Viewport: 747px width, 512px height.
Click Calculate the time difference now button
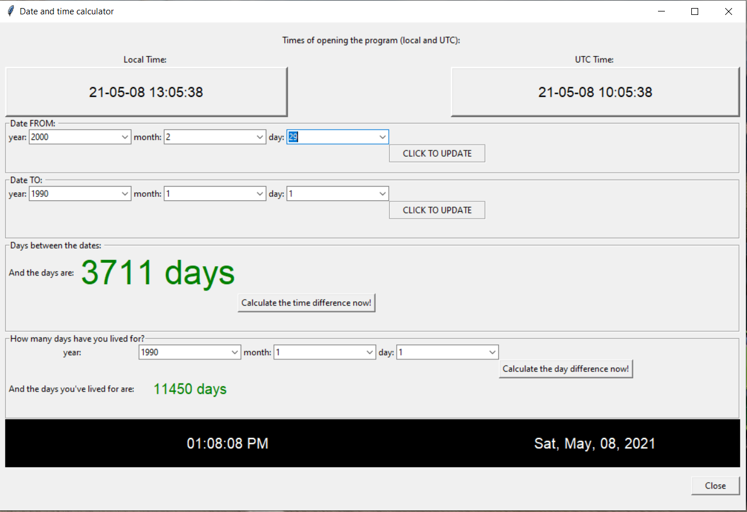point(306,302)
